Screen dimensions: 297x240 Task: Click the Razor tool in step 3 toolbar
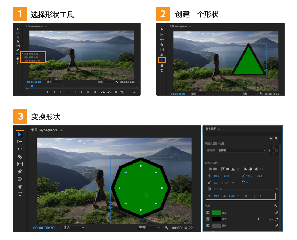coord(20,156)
